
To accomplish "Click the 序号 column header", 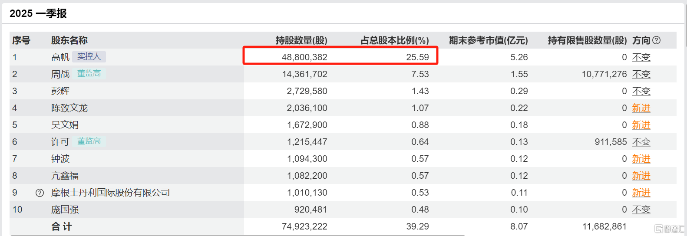I will 21,40.
